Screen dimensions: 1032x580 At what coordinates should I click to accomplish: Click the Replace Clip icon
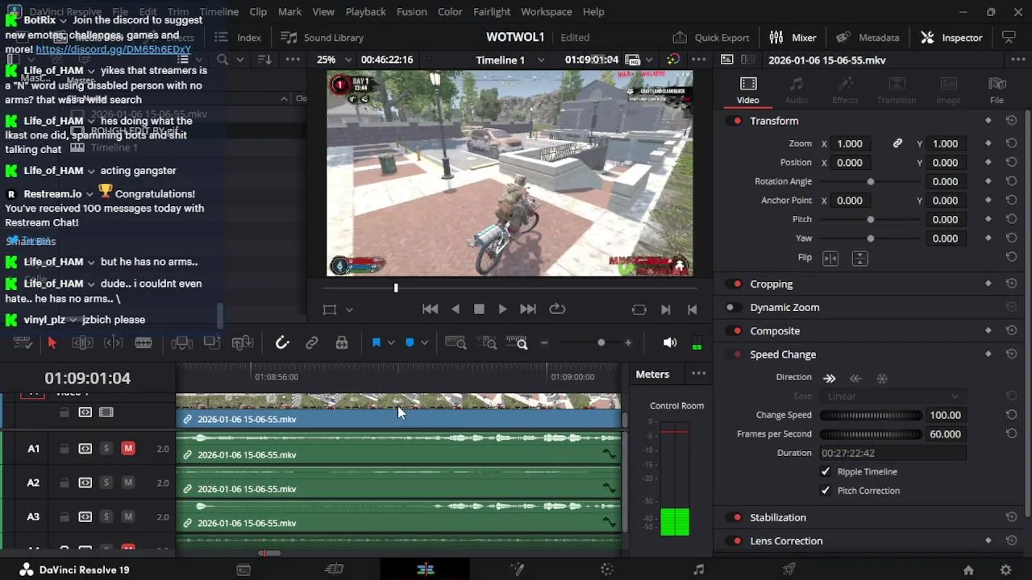242,343
